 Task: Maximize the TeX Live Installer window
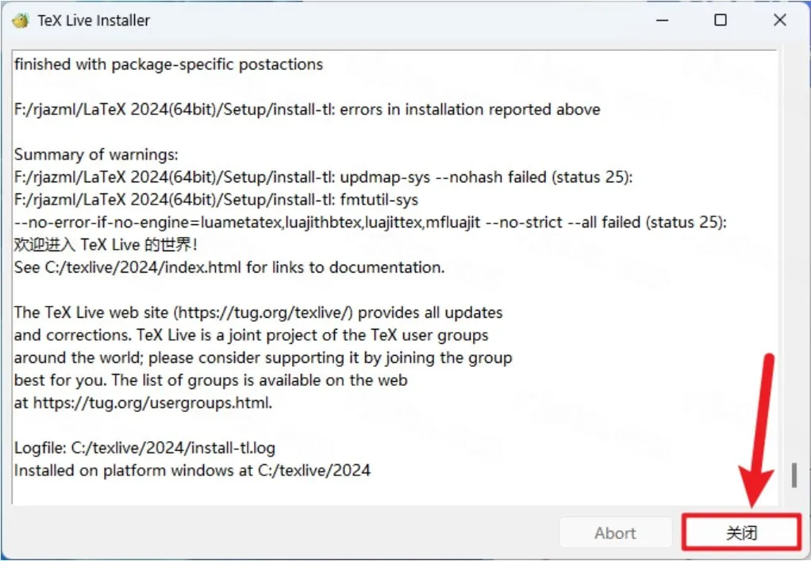[721, 20]
